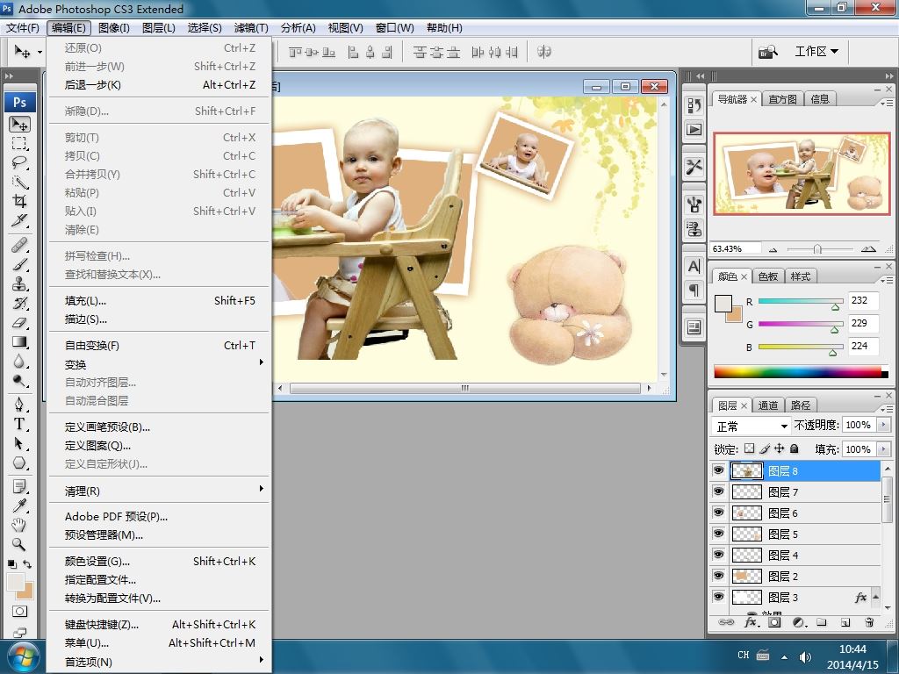899x674 pixels.
Task: Toggle lock all for layer
Action: point(794,448)
